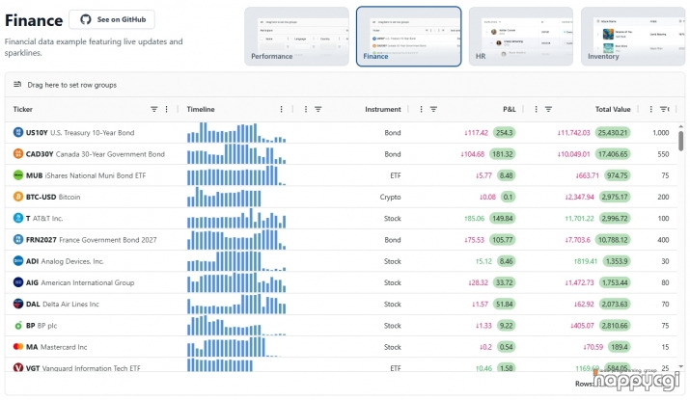Open the Ticker column filter icon
Image resolution: width=690 pixels, height=400 pixels.
[154, 109]
